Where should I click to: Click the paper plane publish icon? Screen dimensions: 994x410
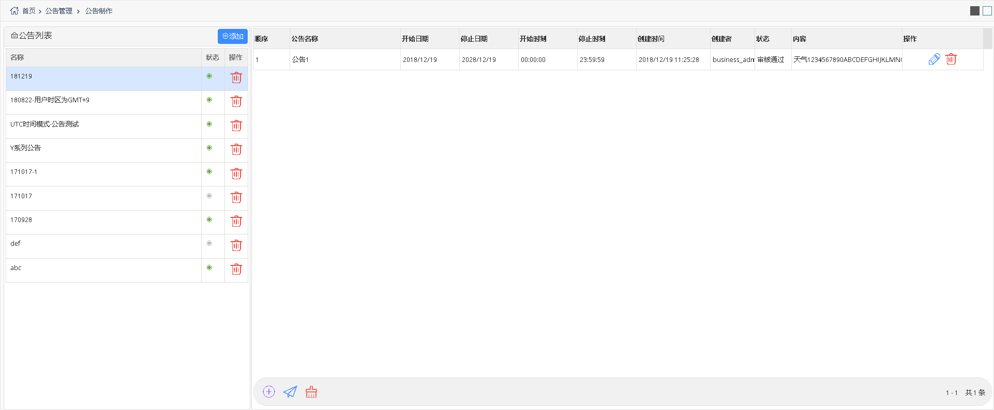(290, 392)
